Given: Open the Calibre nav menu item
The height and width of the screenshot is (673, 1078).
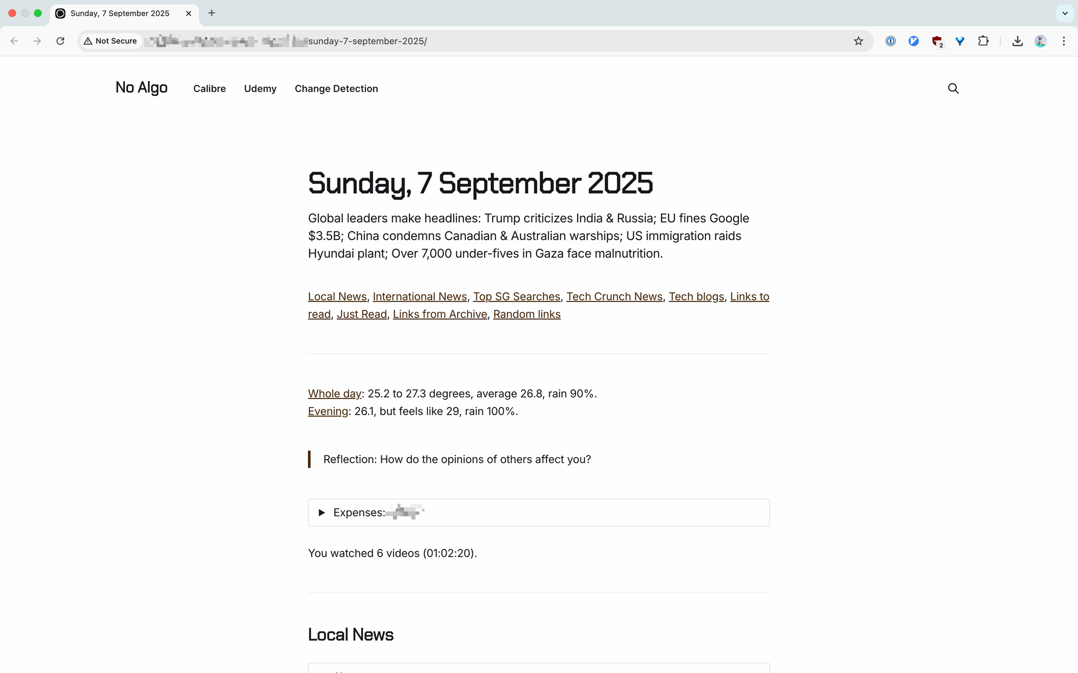Looking at the screenshot, I should click(209, 89).
